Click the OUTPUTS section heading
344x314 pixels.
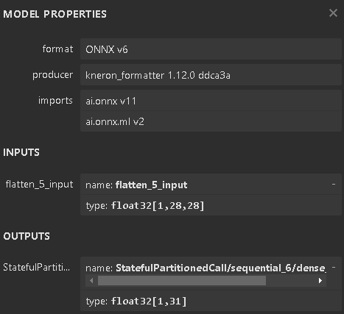[27, 236]
